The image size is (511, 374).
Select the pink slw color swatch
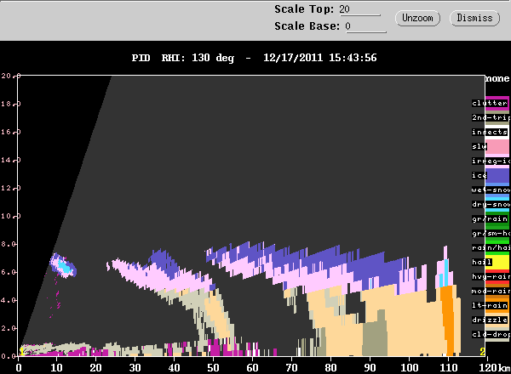coord(497,146)
